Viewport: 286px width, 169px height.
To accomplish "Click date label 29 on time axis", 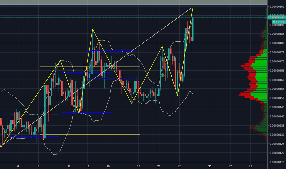I will 250,166.
